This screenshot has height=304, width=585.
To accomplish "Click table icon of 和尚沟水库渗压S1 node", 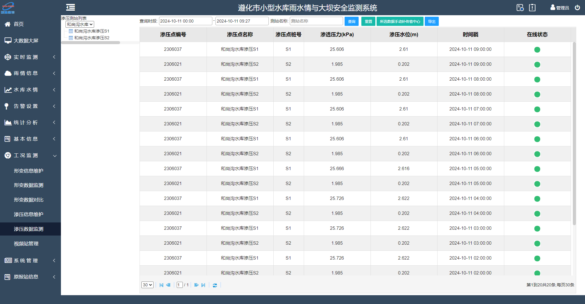I will pyautogui.click(x=71, y=31).
